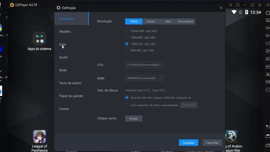Open the settings gear in the right toolbar
The image size is (270, 152).
click(x=268, y=13)
